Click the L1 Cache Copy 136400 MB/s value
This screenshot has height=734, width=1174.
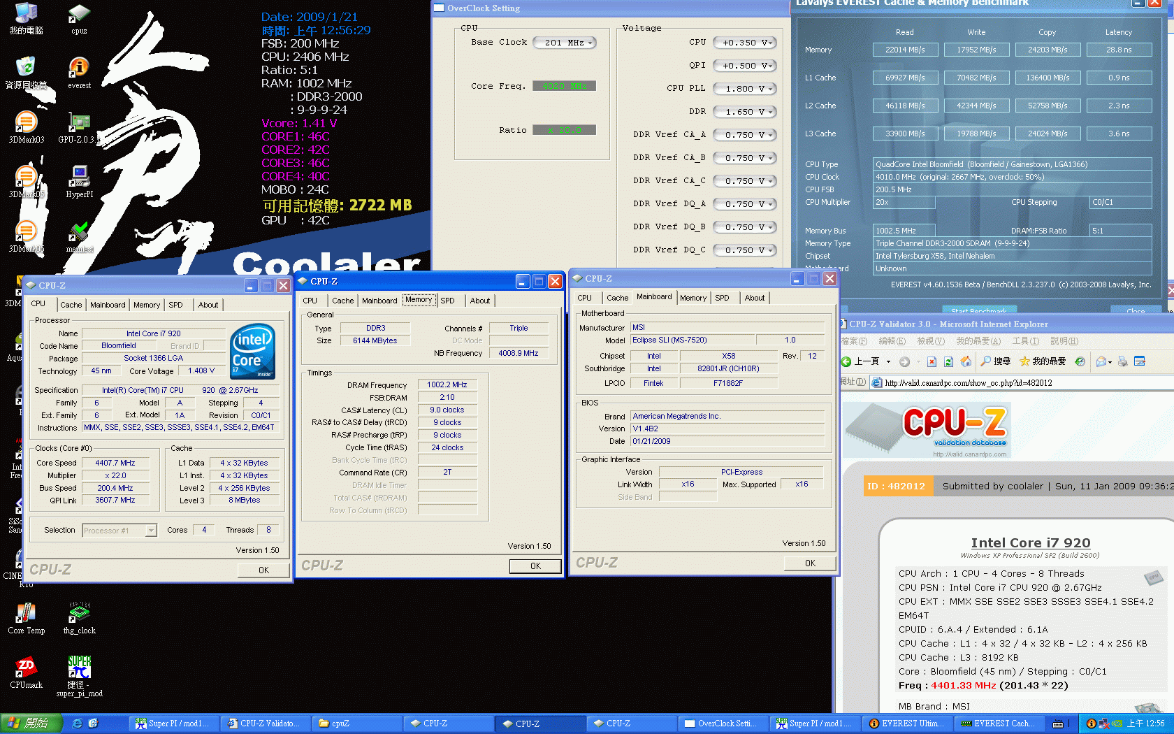click(x=1048, y=78)
